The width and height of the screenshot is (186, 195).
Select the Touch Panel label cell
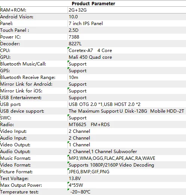pyautogui.click(x=34, y=30)
